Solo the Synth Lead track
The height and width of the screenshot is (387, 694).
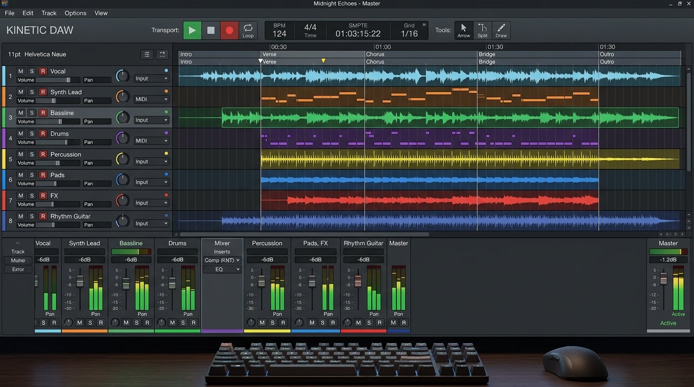point(32,92)
